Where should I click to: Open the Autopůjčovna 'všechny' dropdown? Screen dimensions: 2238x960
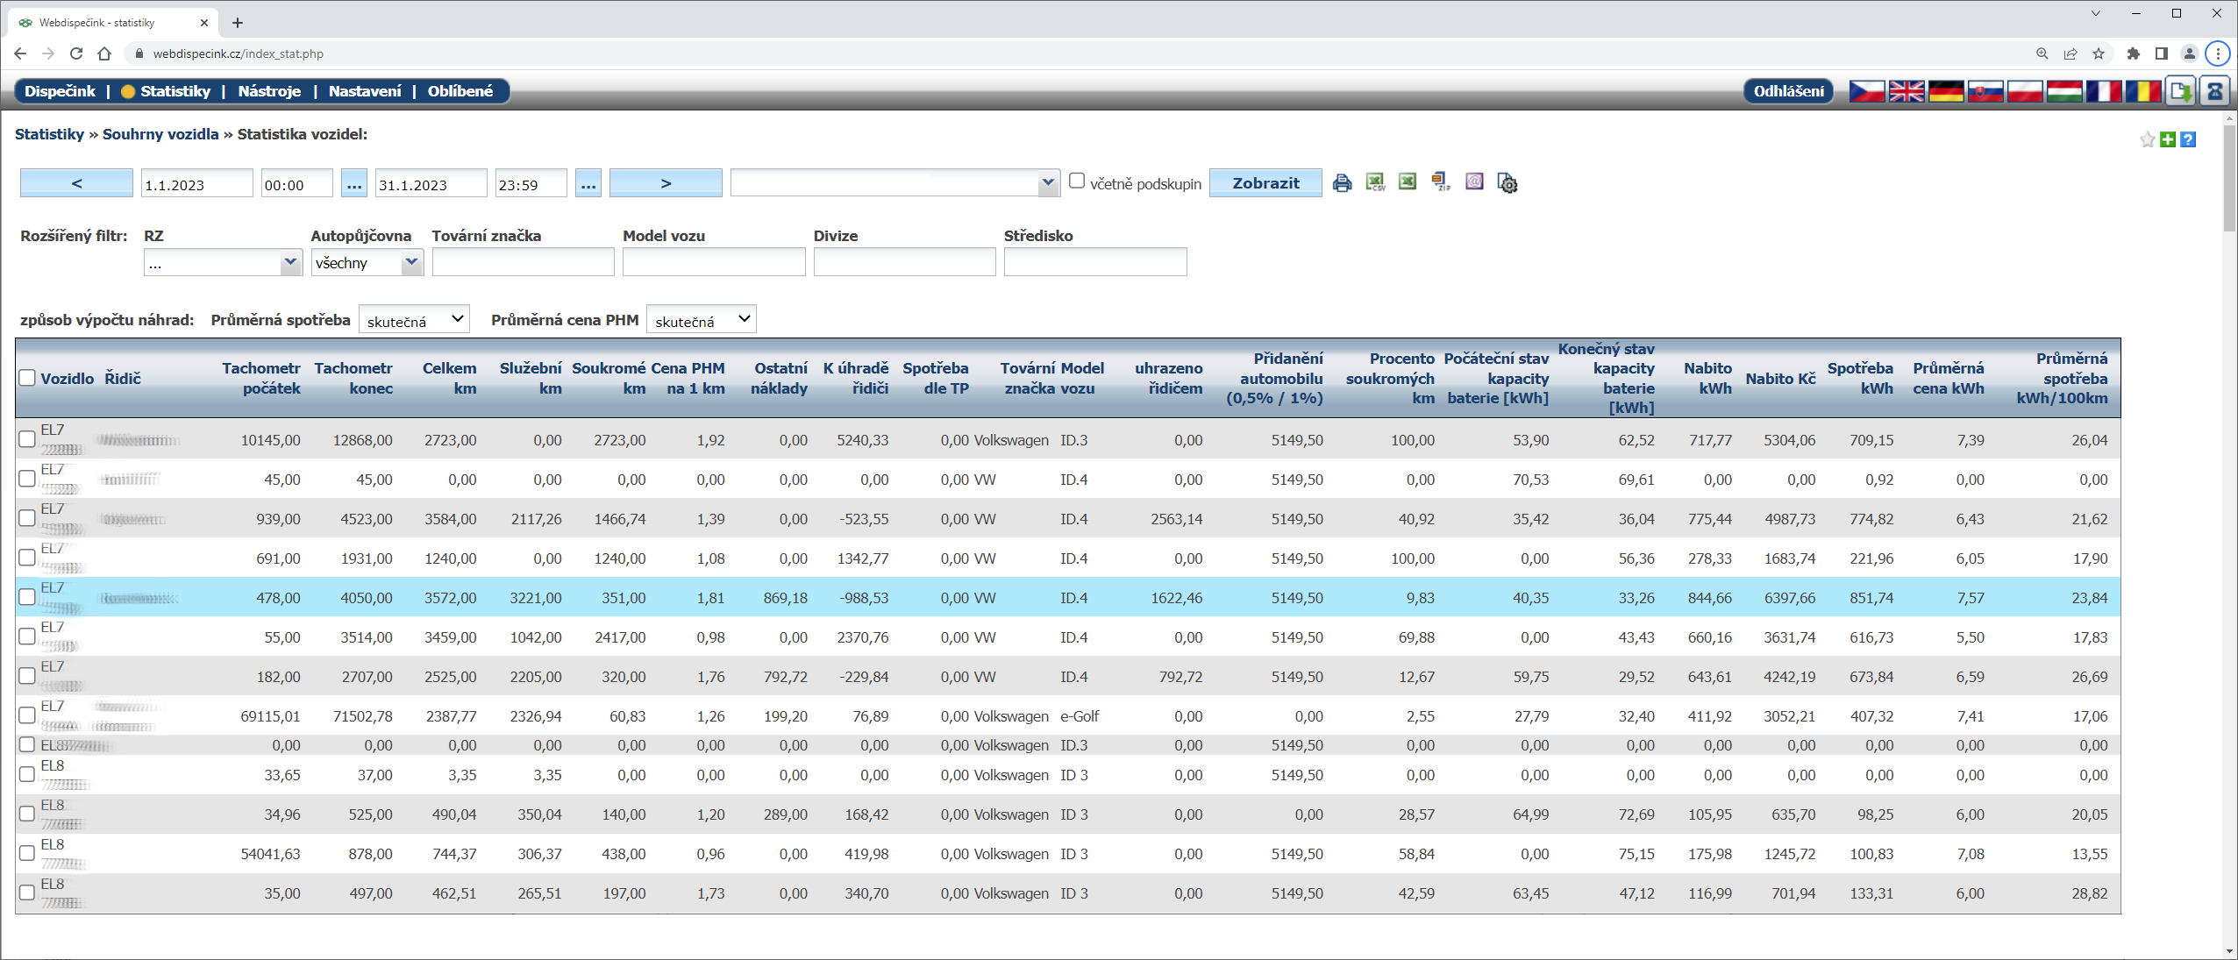(367, 262)
